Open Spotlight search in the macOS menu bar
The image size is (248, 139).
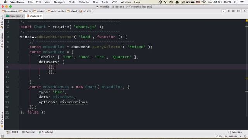(x=236, y=2)
